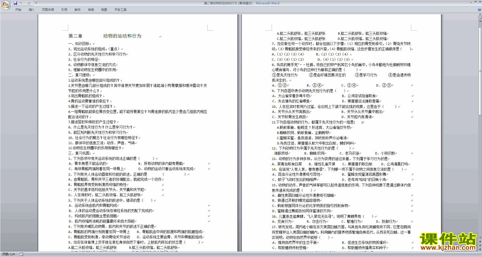Click option B. 狼通过灵敏的嗅觉追踪猎物
The width and height of the screenshot is (482, 257).
296,200
